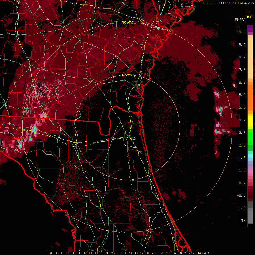This screenshot has height=255, width=255.
Task: Click the 5.0 scale value
Action: (242, 107)
